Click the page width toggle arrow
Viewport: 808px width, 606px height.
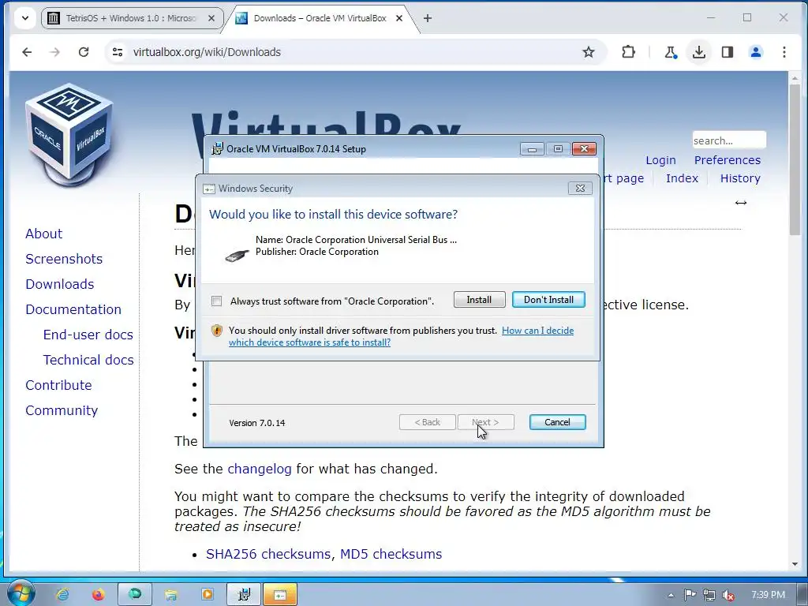pyautogui.click(x=740, y=203)
